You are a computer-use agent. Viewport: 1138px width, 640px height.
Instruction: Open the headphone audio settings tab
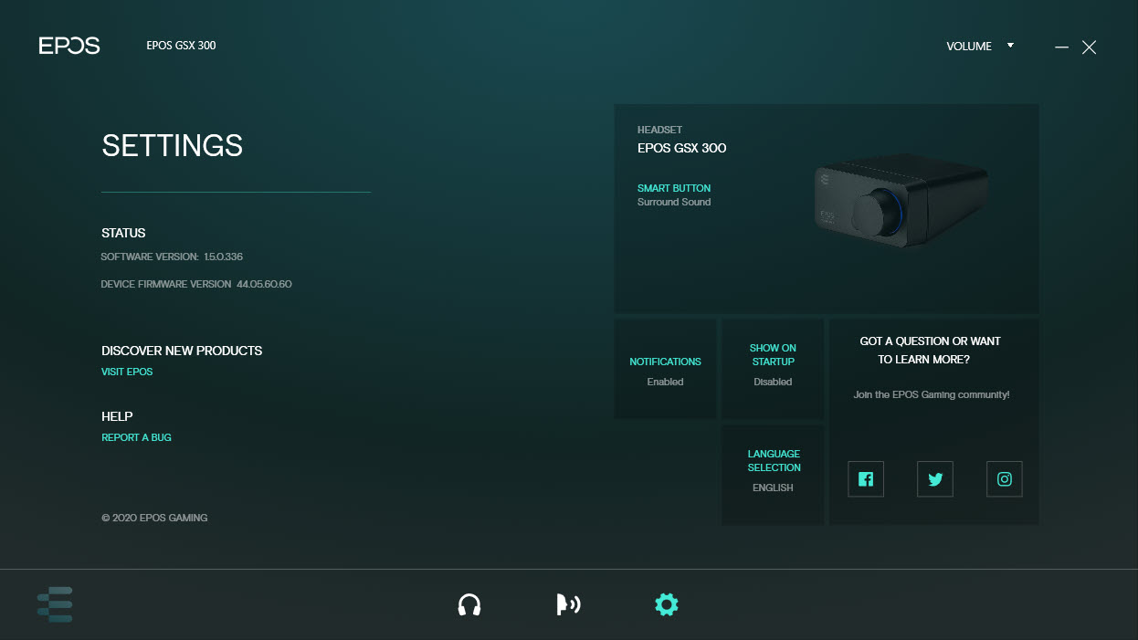click(x=469, y=604)
